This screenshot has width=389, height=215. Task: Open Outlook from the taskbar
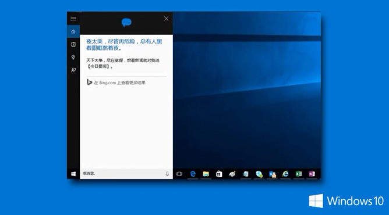(x=273, y=174)
